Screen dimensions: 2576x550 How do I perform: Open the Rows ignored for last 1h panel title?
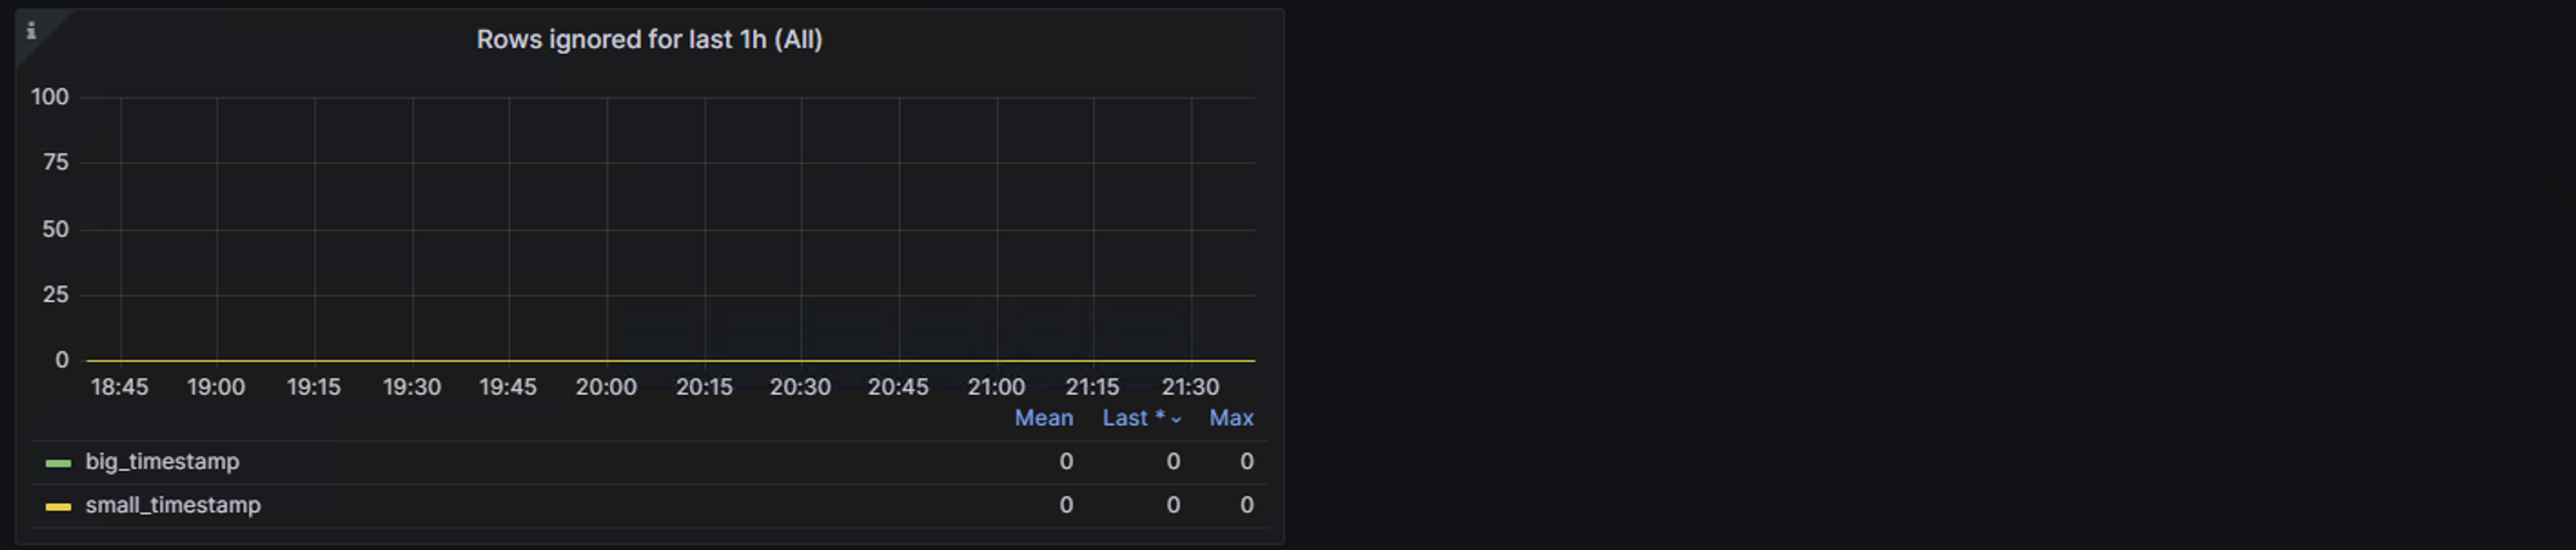point(650,39)
